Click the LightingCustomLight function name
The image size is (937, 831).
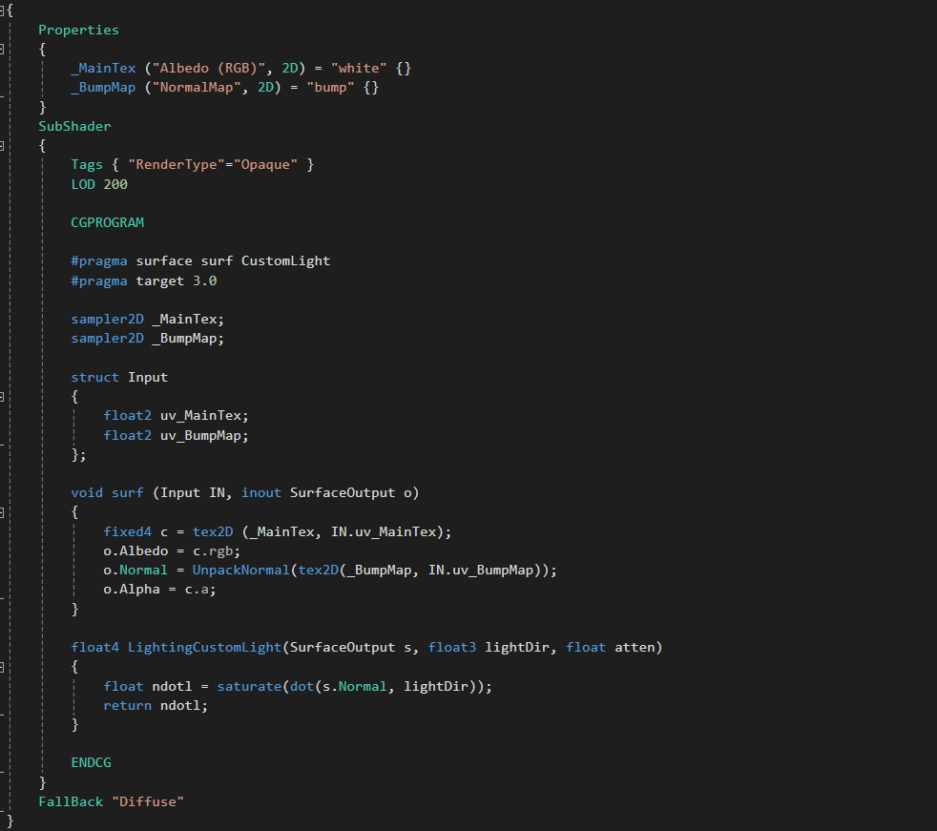pyautogui.click(x=204, y=648)
